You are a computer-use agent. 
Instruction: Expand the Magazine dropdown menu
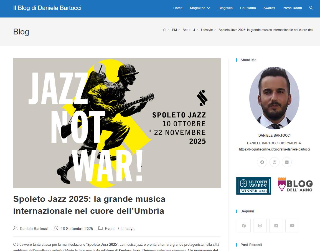(200, 8)
